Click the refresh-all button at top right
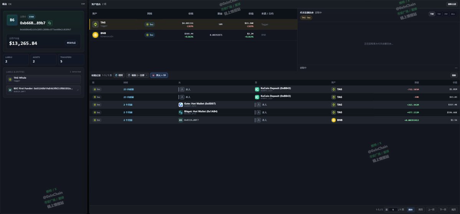Image resolution: width=460 pixels, height=214 pixels. click(451, 4)
